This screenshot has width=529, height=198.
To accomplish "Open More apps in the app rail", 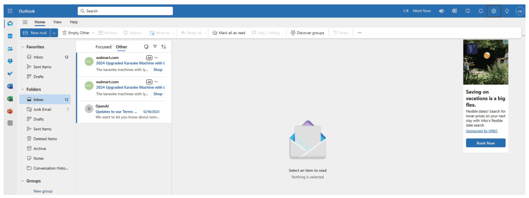I will point(10,123).
